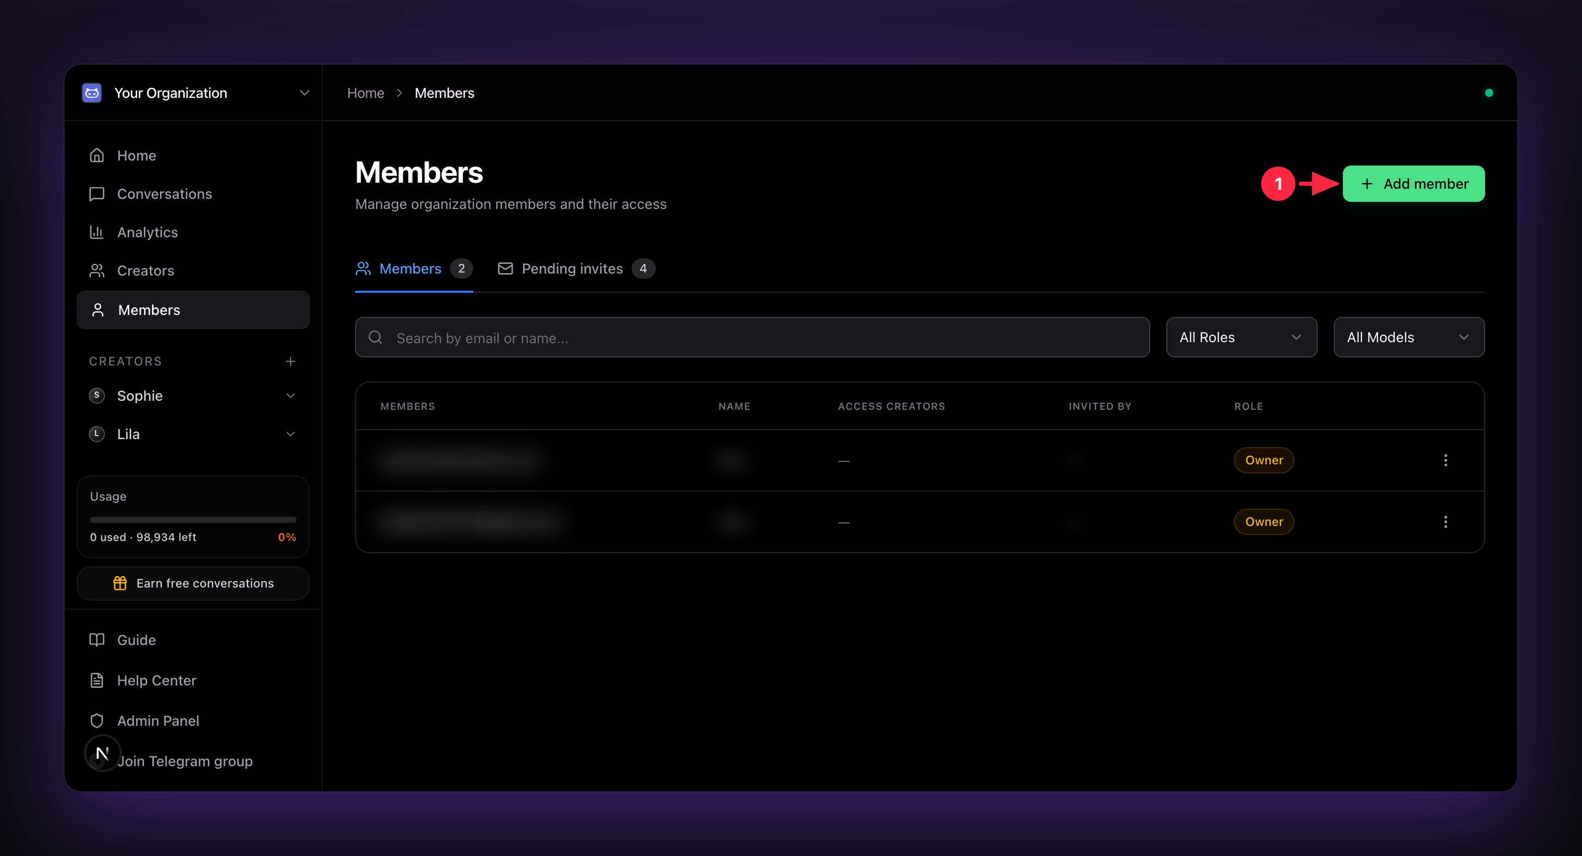
Task: Click the Your Organization name
Action: pos(171,93)
